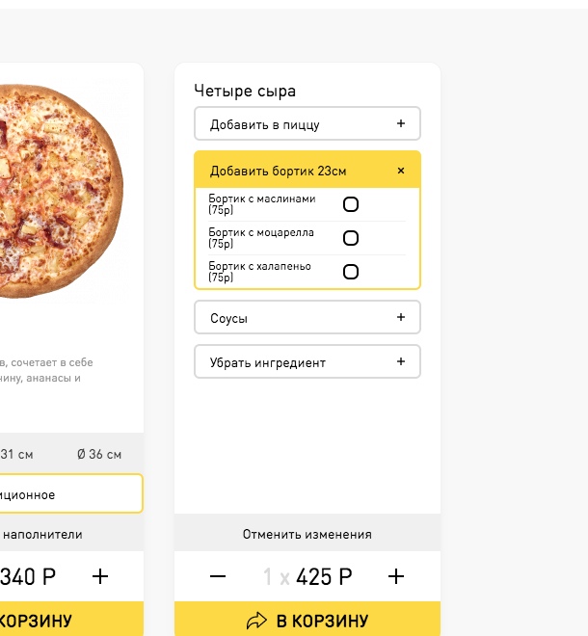Select the Ø 36 см size
Screen dimensions: 588x636
click(100, 454)
